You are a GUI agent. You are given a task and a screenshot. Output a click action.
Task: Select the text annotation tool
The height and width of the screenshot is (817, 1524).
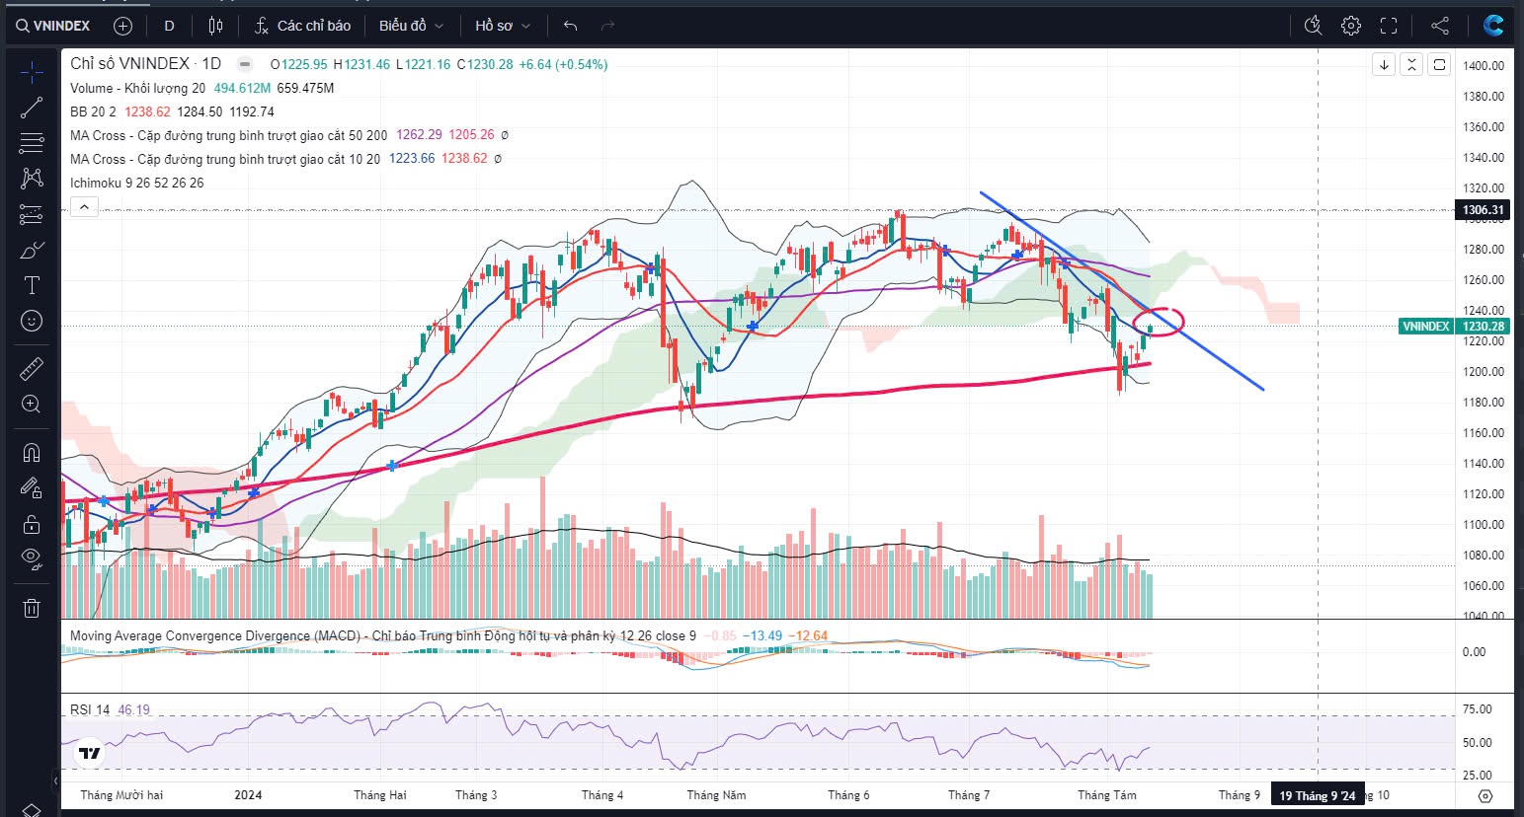coord(32,285)
